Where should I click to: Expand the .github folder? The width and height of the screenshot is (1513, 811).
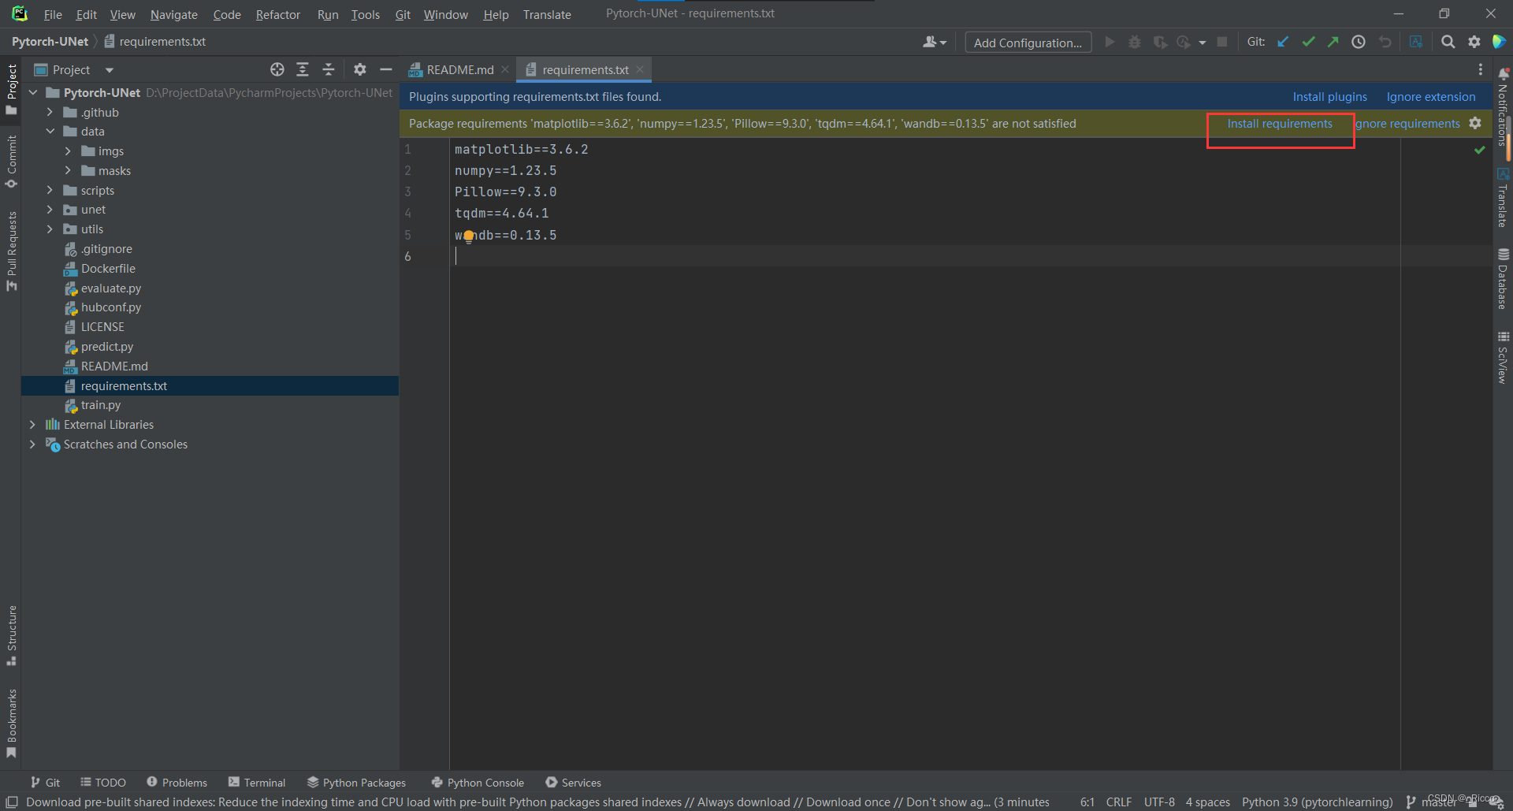[50, 112]
